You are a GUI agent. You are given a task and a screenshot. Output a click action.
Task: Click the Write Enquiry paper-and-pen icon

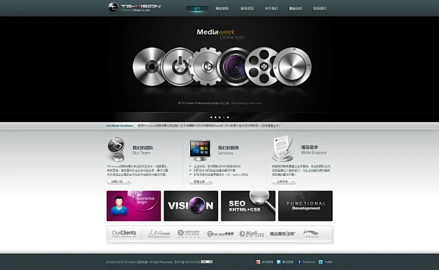[x=282, y=146]
